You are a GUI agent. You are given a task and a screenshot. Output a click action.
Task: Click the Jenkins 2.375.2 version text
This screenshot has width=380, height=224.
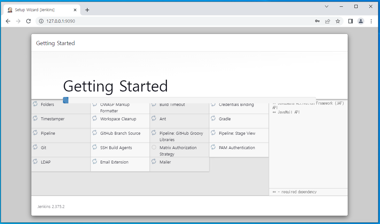(51, 206)
